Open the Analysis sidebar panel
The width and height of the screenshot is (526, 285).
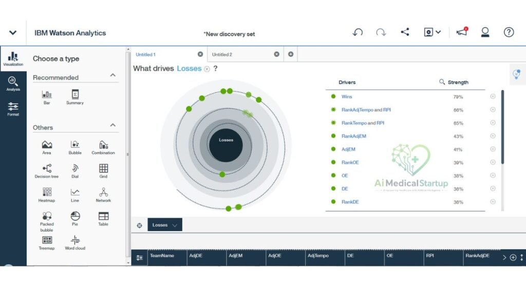(x=13, y=84)
